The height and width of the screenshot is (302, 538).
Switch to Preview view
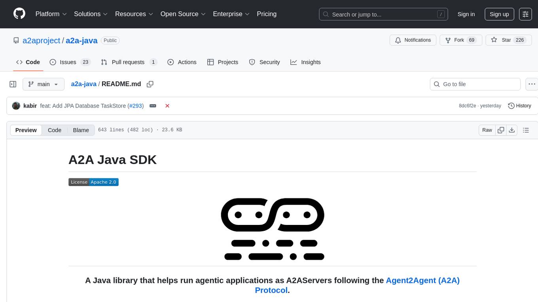click(x=26, y=130)
